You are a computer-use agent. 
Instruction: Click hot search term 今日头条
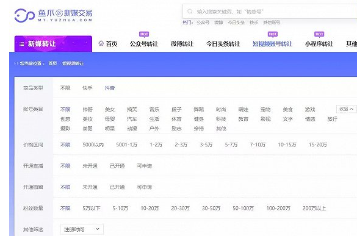236,23
